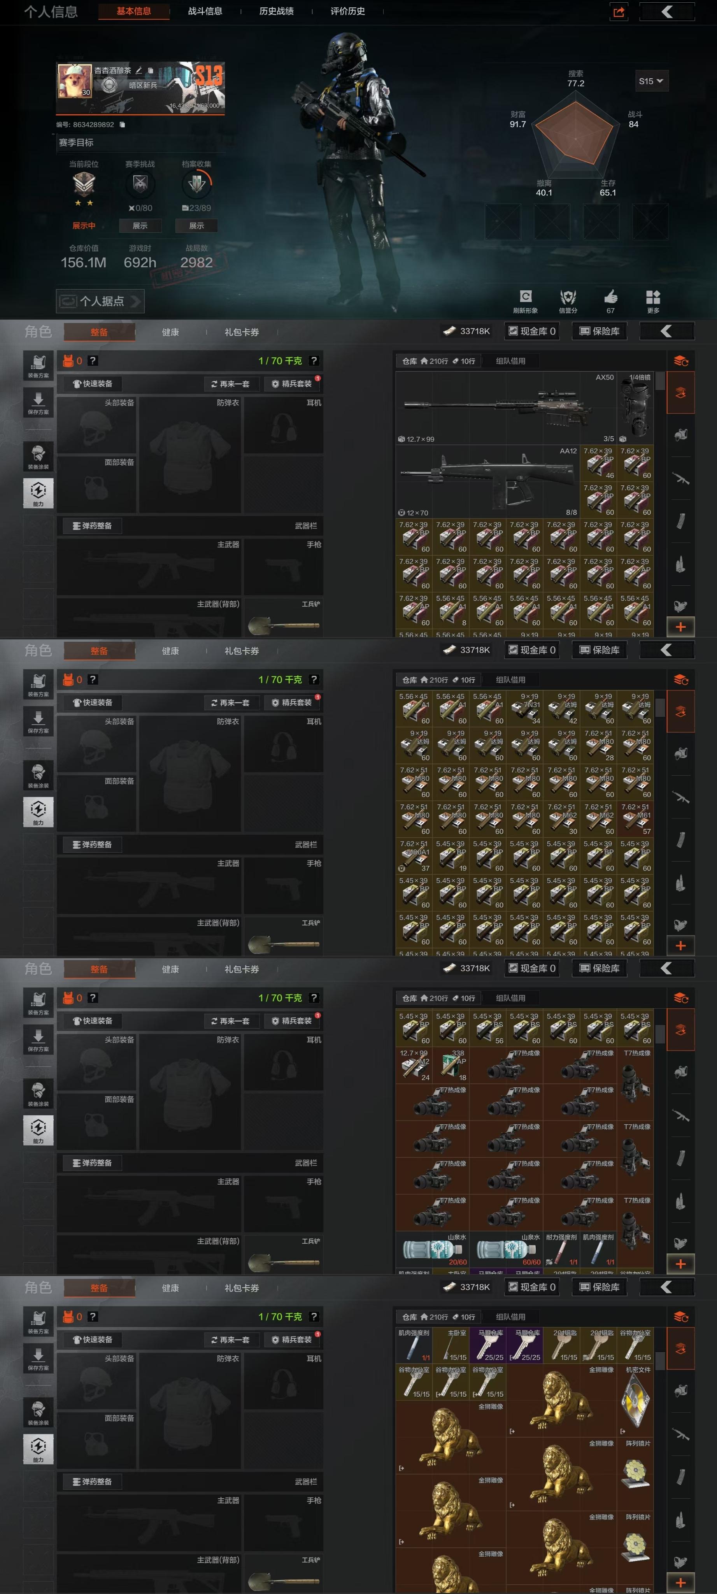Edit the nickname with the pencil icon
Viewport: 717px width, 1594px height.
138,70
